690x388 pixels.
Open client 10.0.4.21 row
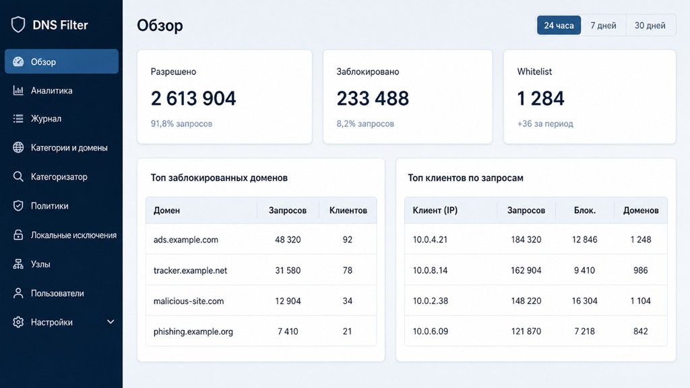(x=536, y=239)
